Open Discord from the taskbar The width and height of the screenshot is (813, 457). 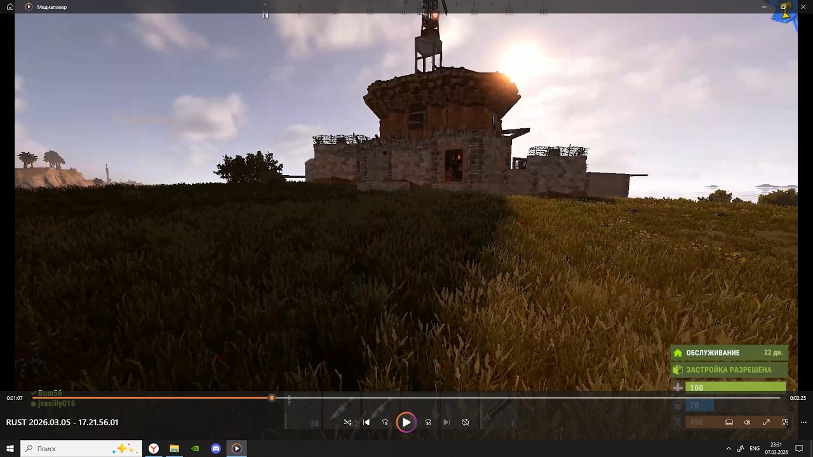pyautogui.click(x=216, y=448)
